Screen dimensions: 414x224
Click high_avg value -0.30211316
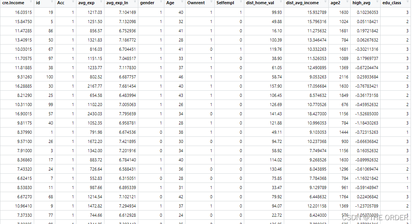[367, 50]
